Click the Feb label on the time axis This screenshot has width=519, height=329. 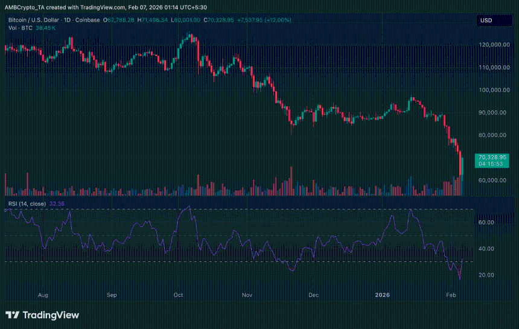(450, 295)
